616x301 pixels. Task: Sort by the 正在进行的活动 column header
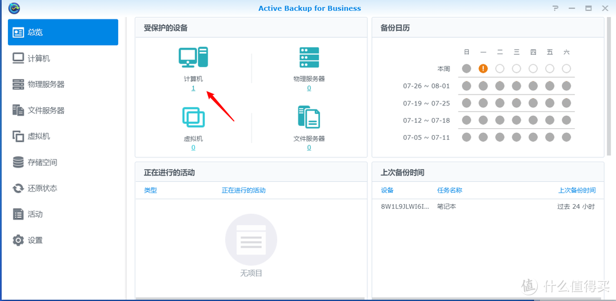[244, 190]
